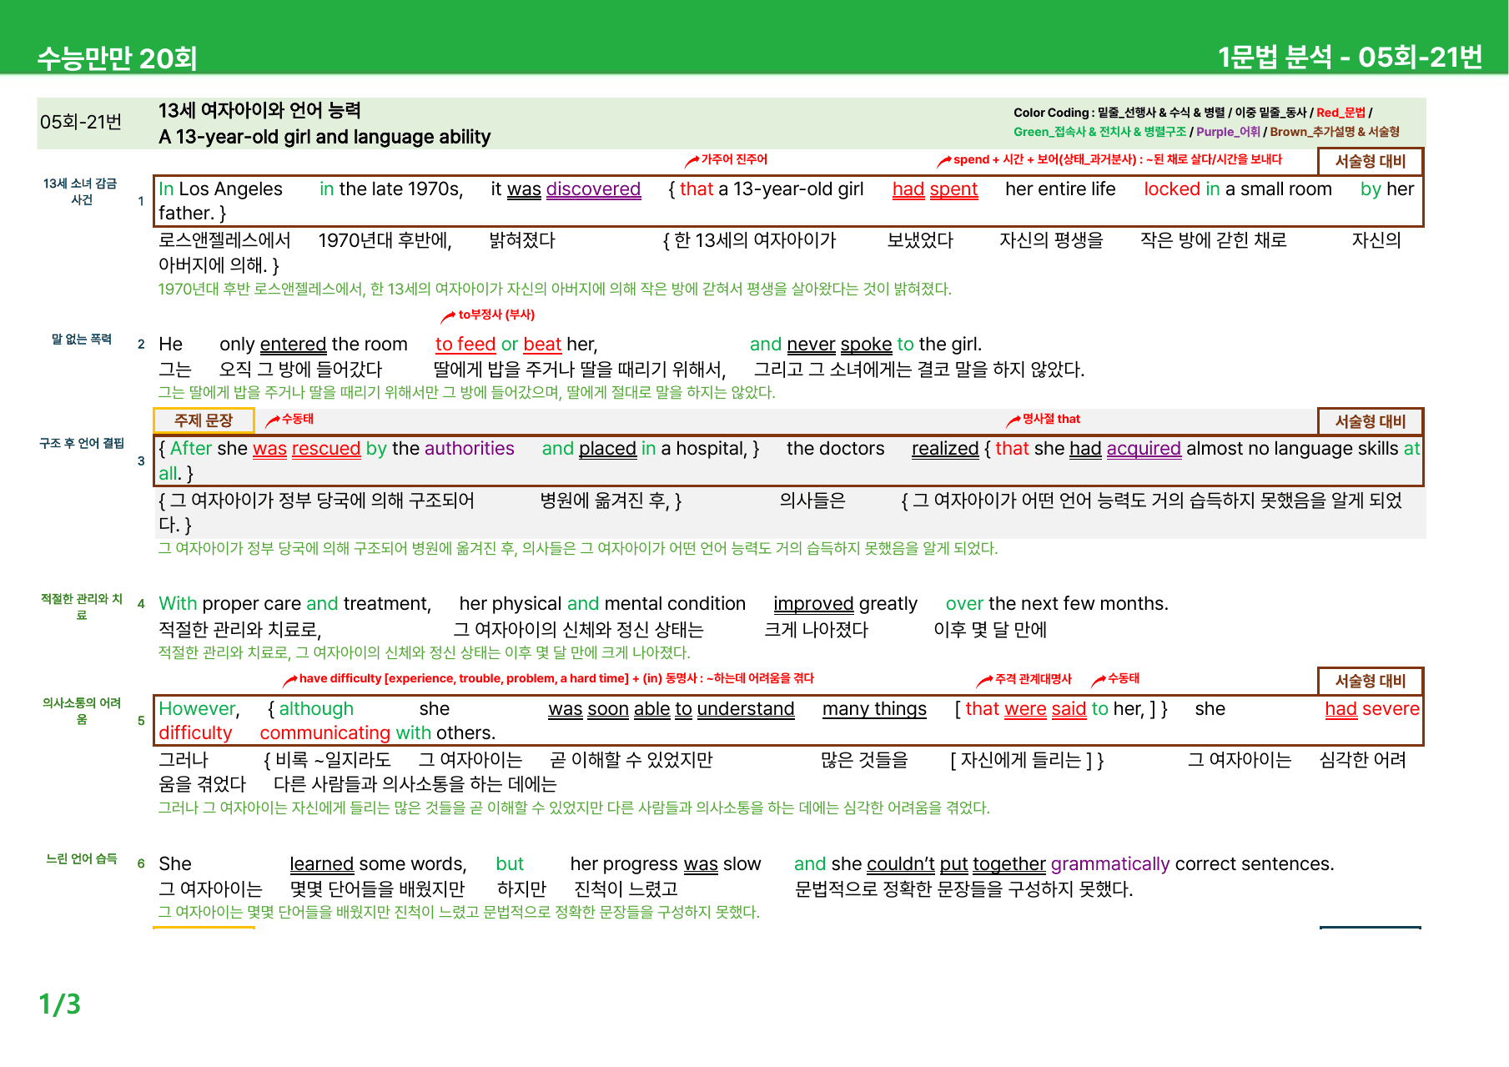Click the "Red_문법" legend entry

[1340, 113]
